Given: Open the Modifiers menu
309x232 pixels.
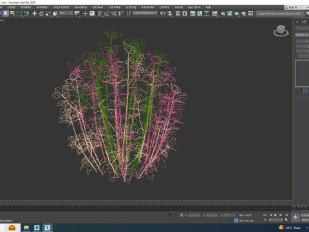Looking at the screenshot, I should coord(26,7).
